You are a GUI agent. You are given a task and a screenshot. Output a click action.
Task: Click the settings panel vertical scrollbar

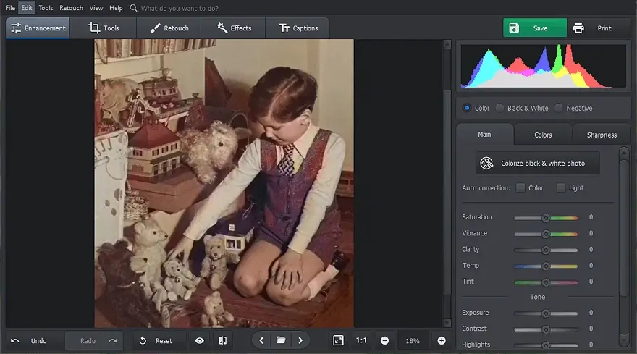(x=624, y=229)
